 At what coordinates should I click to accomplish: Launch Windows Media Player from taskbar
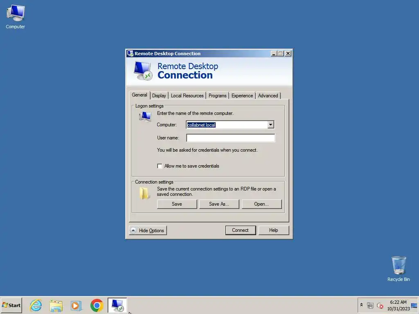(x=77, y=305)
